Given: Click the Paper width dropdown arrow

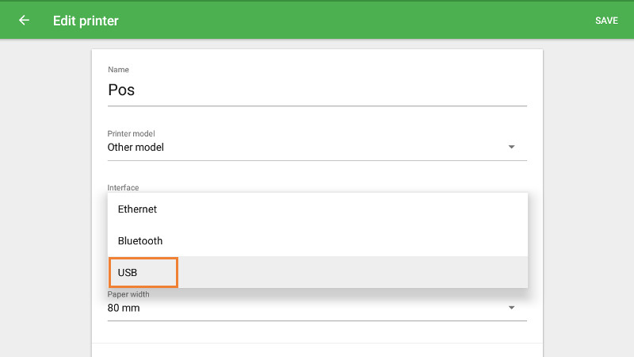Looking at the screenshot, I should point(511,308).
